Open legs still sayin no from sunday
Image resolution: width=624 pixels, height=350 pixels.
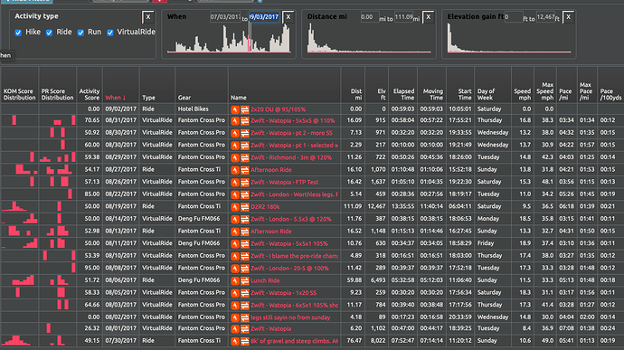[290, 318]
